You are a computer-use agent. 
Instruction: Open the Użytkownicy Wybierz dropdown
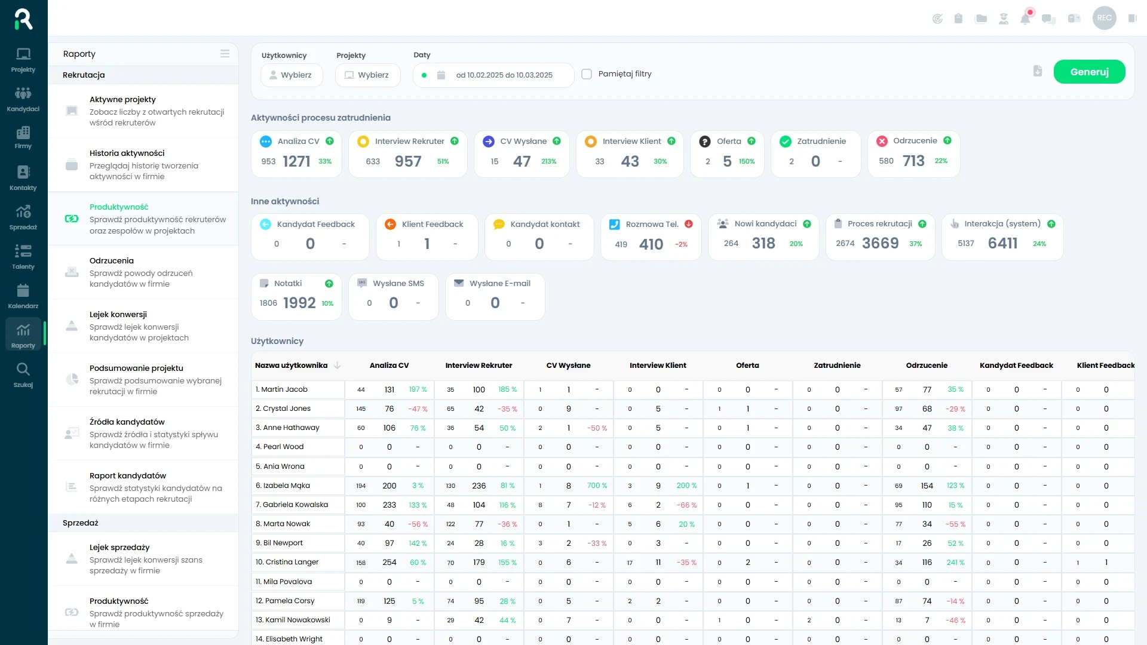(x=292, y=75)
